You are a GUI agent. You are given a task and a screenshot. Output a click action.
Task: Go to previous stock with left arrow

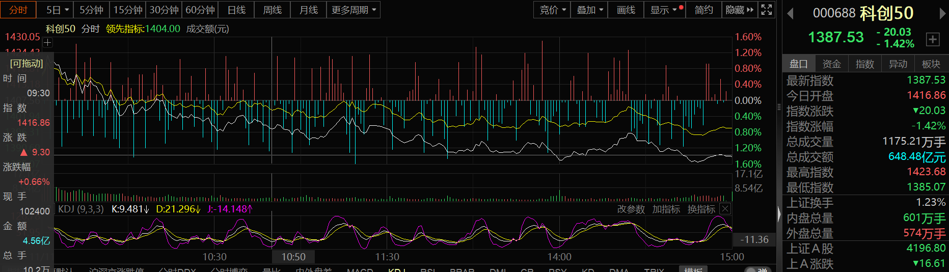[791, 13]
